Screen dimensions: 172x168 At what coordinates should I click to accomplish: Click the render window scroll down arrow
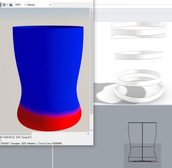(x=92, y=130)
